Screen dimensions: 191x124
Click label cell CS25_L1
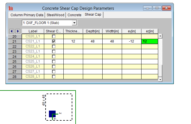[x=33, y=61]
